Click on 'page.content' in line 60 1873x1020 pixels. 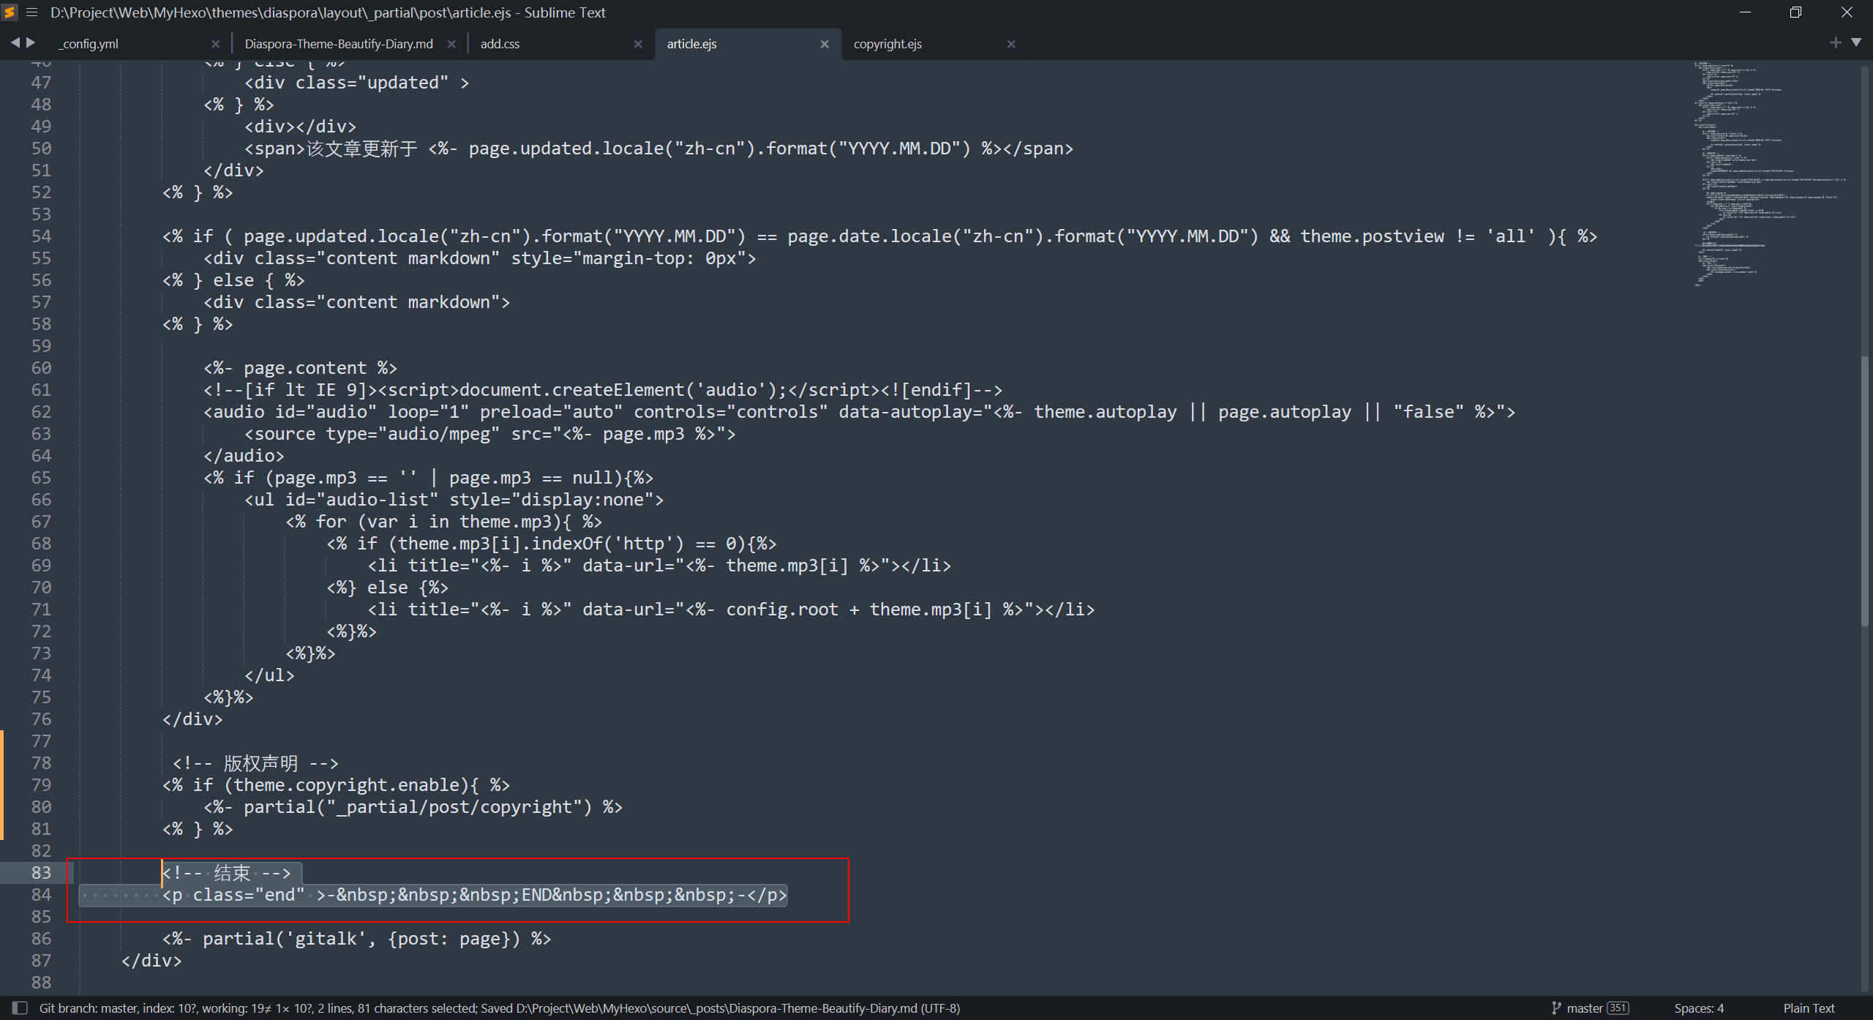305,367
